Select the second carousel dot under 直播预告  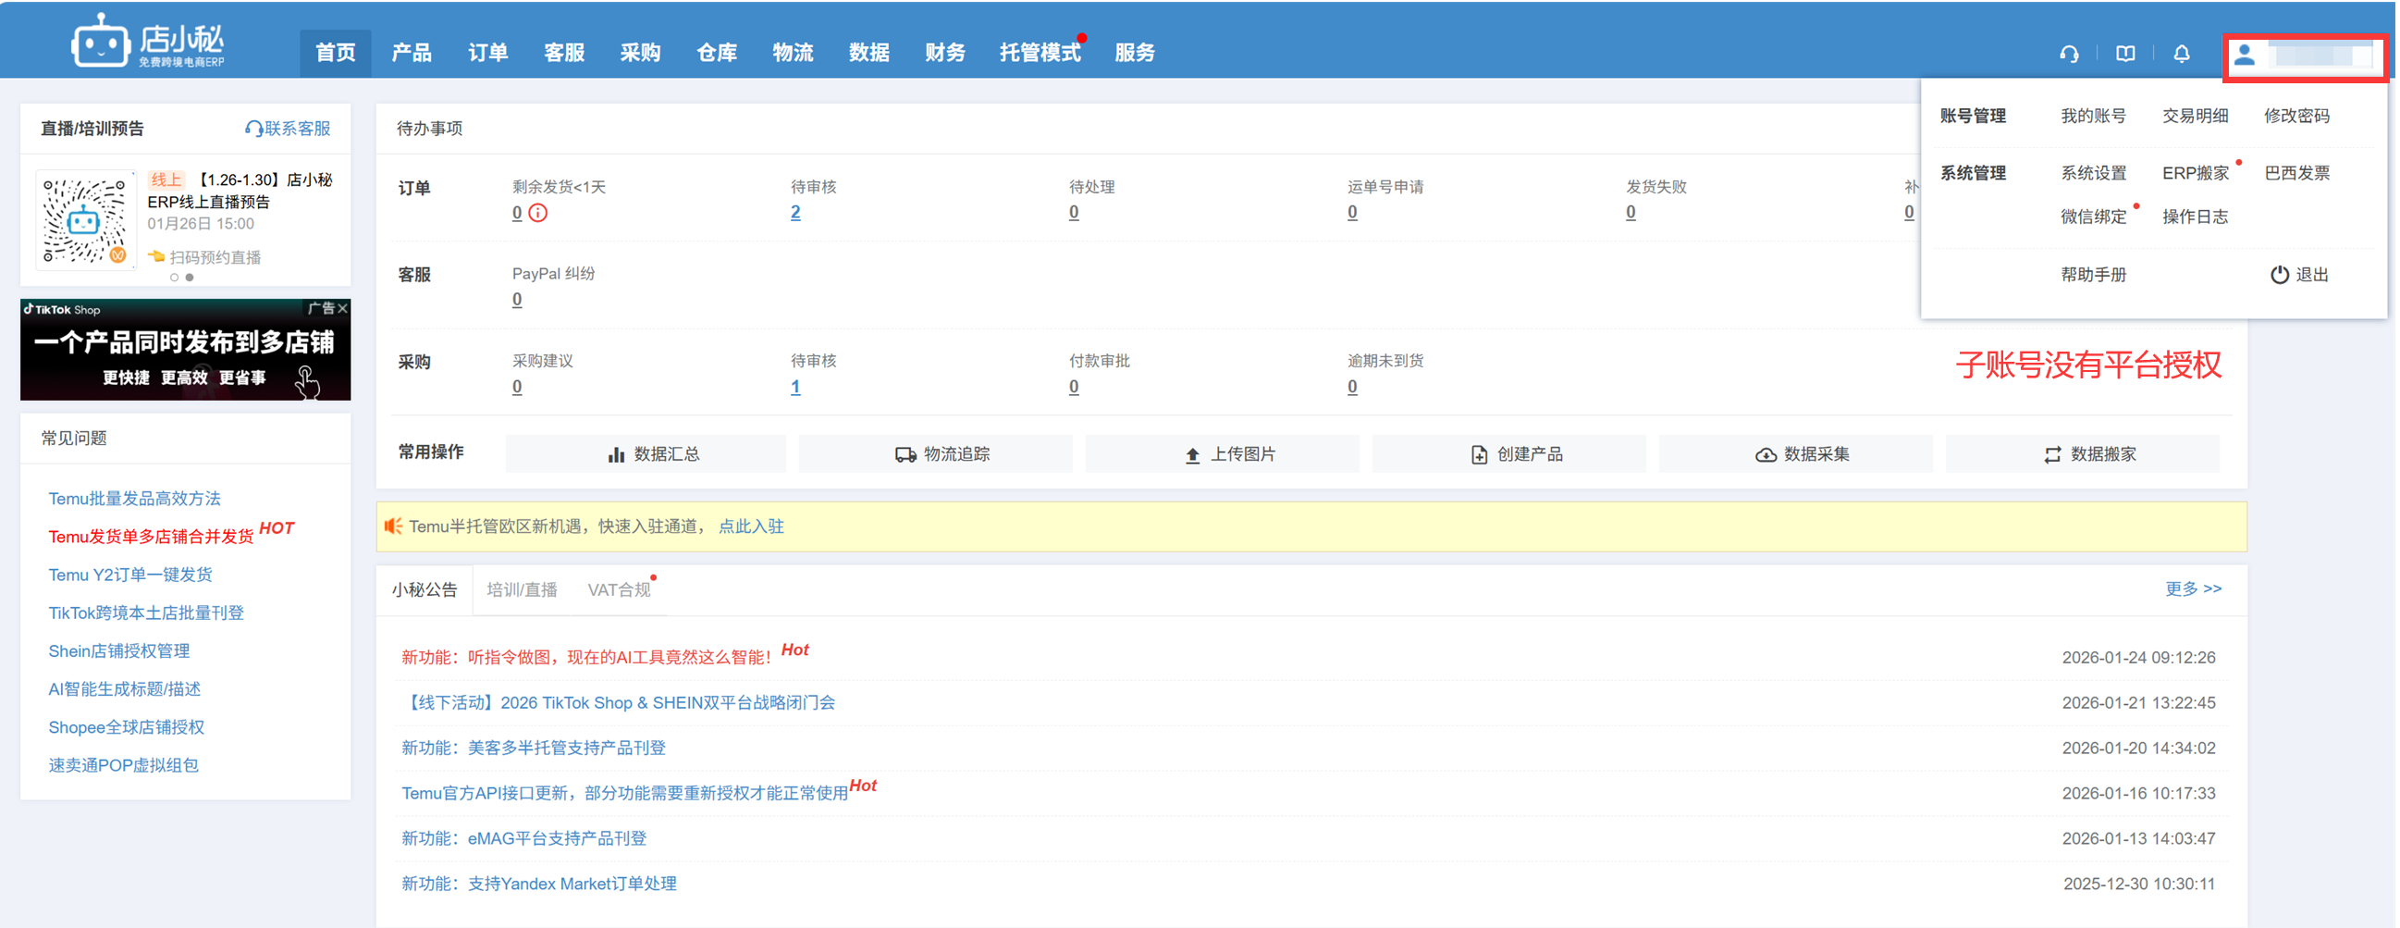(191, 278)
